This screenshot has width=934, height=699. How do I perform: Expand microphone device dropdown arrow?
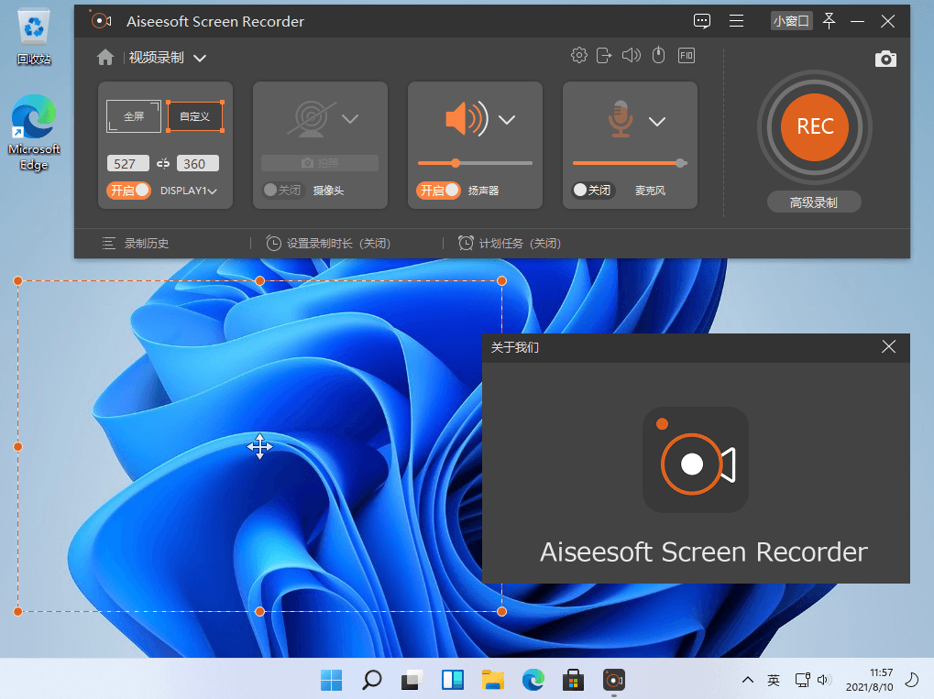(657, 122)
